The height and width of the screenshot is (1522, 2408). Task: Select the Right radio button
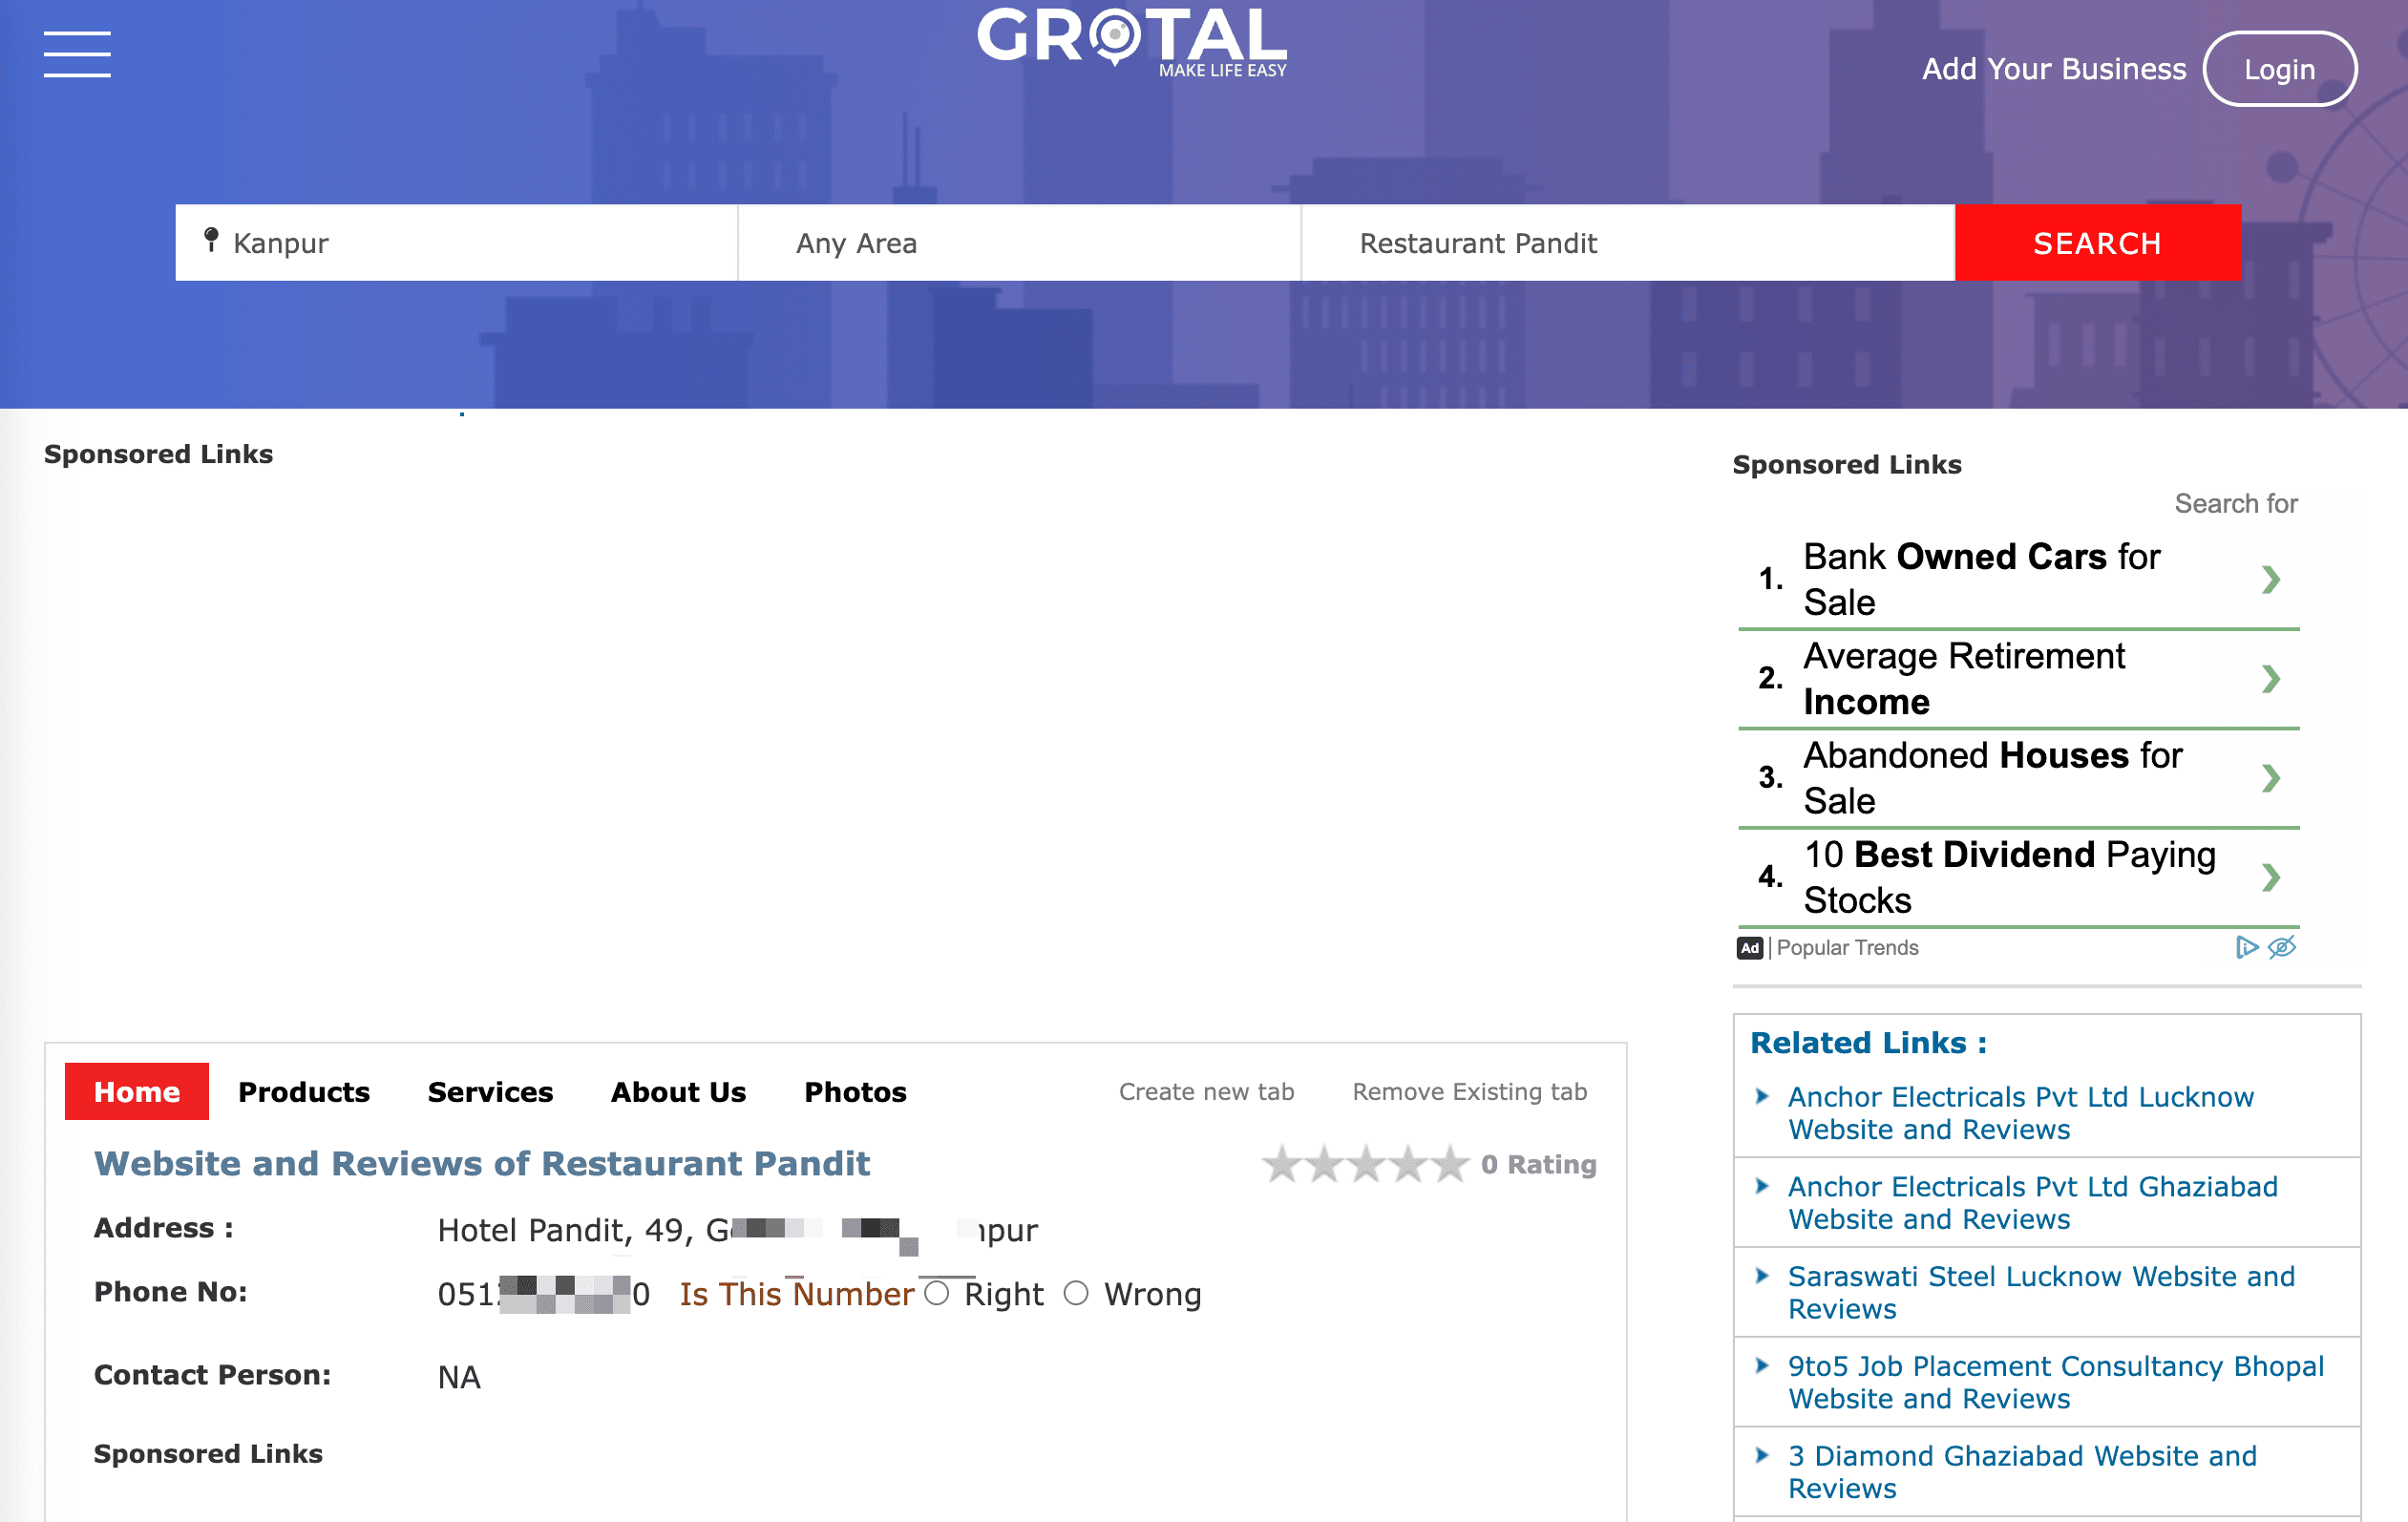[x=937, y=1293]
